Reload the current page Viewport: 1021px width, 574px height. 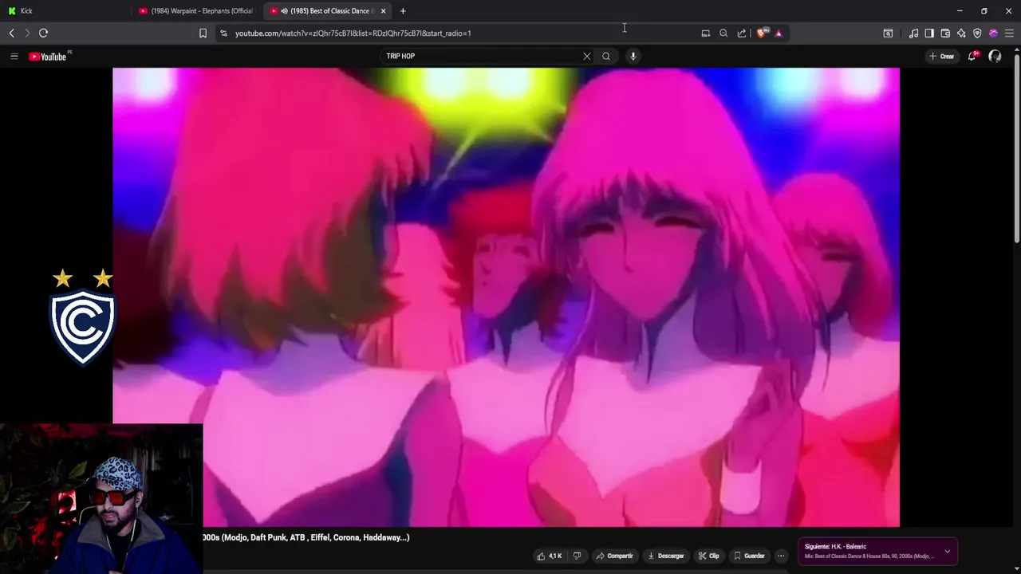pos(44,33)
